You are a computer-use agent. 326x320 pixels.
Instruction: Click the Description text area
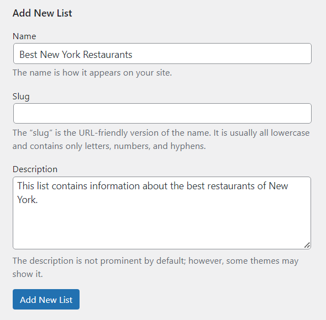click(162, 213)
